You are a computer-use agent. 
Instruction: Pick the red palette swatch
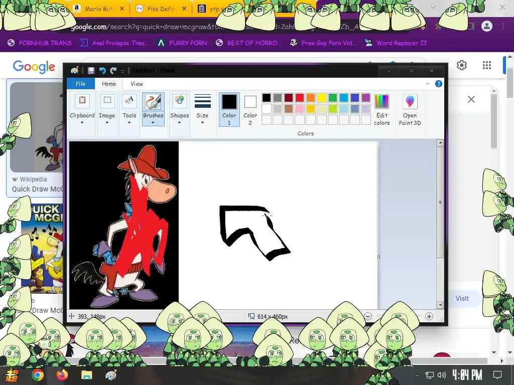point(300,98)
